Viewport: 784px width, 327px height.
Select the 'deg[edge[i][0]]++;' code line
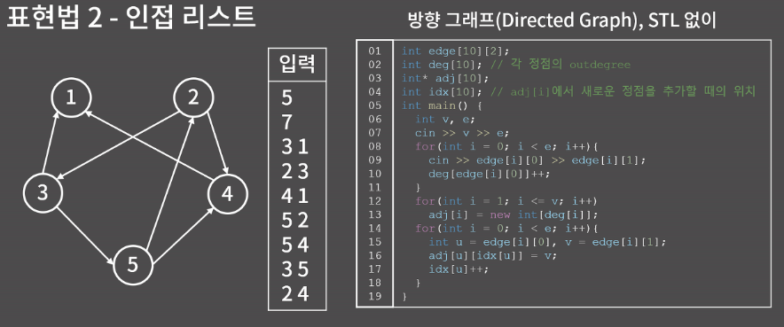click(489, 174)
